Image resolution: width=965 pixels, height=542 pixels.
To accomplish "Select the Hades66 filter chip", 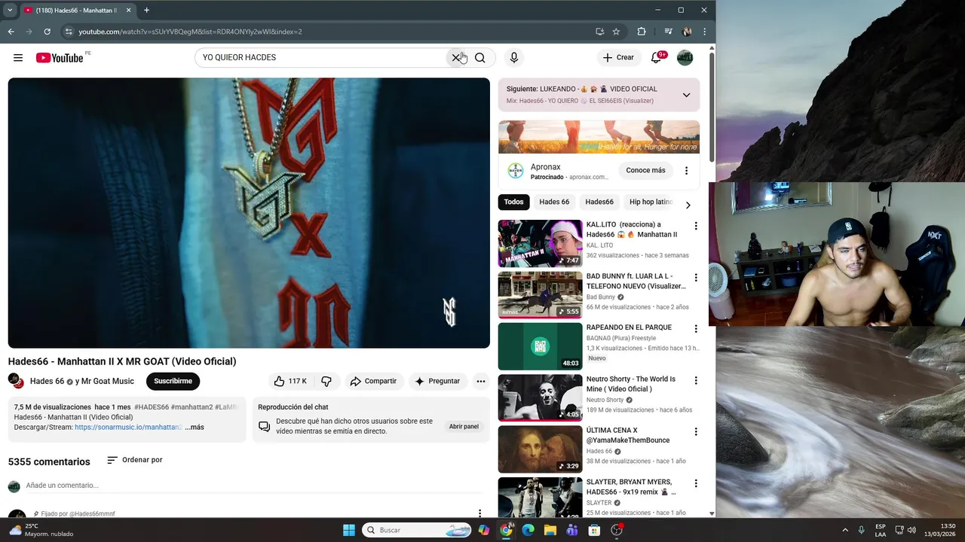I will tap(599, 202).
